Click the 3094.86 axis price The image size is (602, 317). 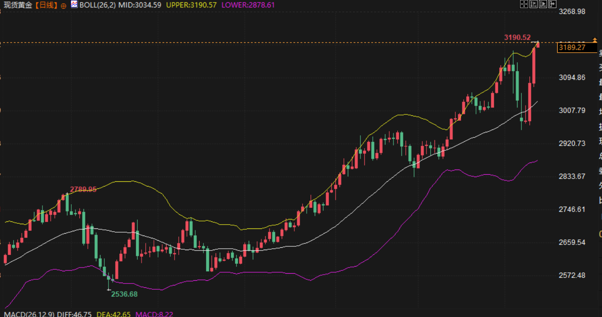[x=572, y=78]
